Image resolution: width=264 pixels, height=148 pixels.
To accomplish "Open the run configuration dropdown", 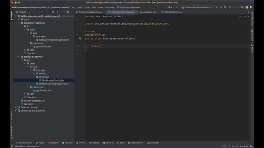I will 197,7.
